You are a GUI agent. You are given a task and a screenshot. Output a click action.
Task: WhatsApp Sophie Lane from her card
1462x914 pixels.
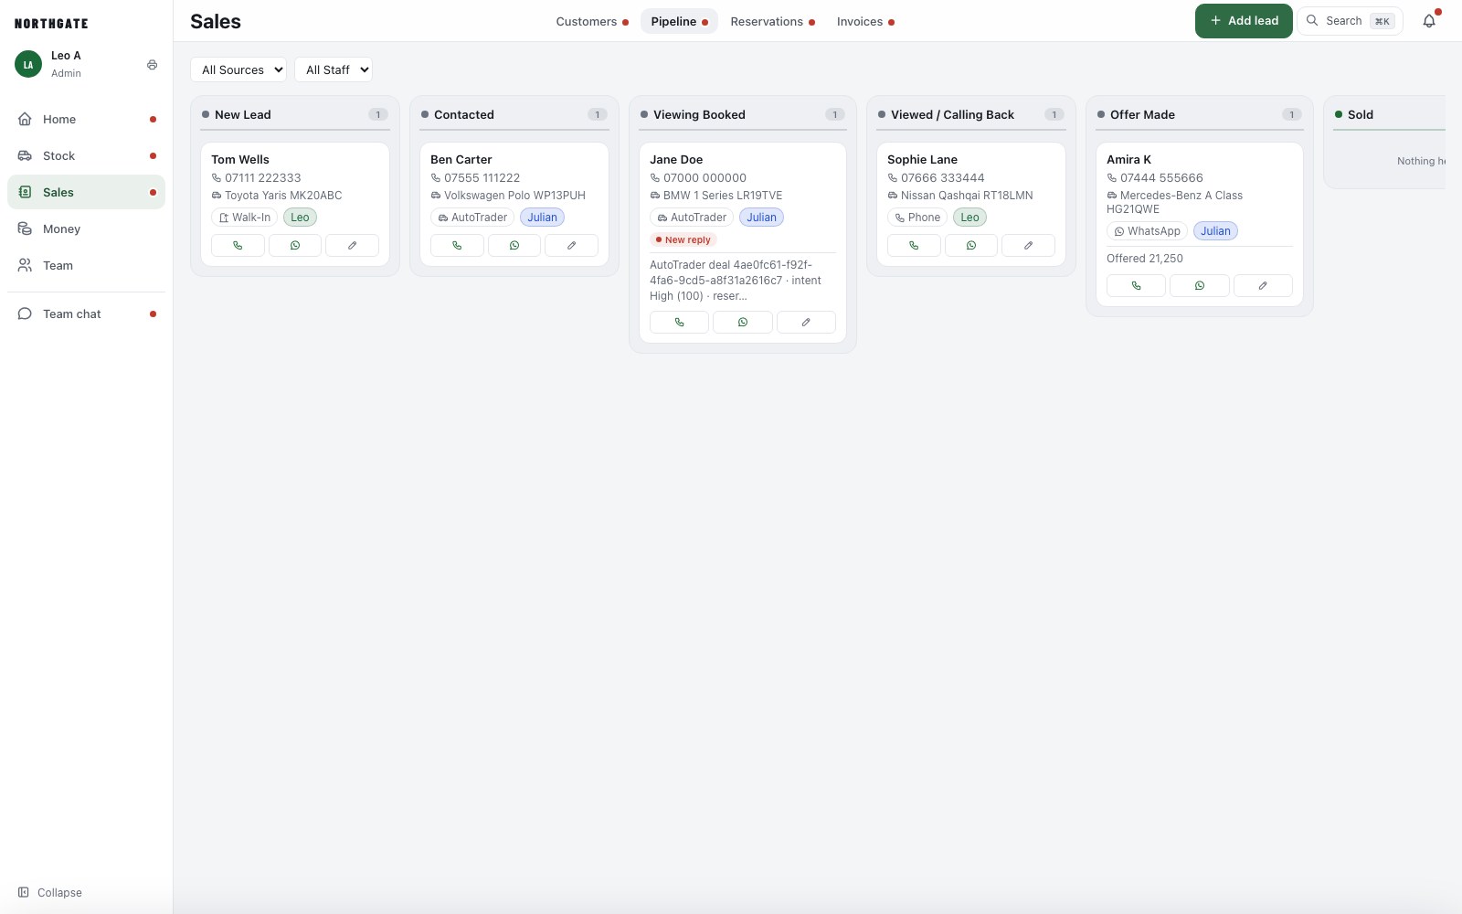coord(971,245)
